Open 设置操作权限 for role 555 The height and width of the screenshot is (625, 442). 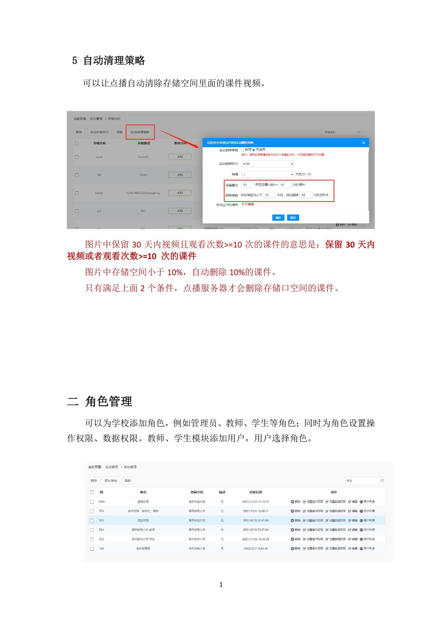tap(313, 520)
